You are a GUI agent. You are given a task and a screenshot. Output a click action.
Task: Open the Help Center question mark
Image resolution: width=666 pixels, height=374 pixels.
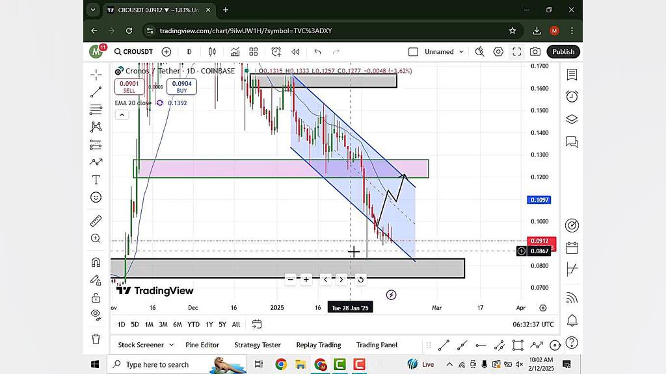point(572,343)
